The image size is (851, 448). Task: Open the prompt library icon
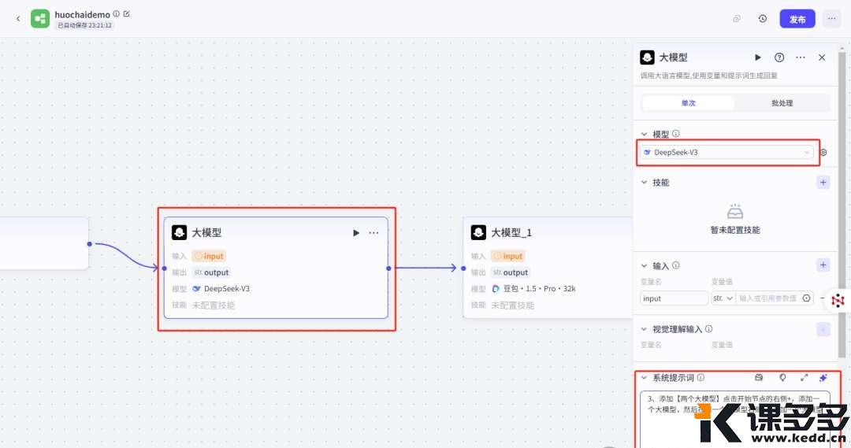coord(759,377)
